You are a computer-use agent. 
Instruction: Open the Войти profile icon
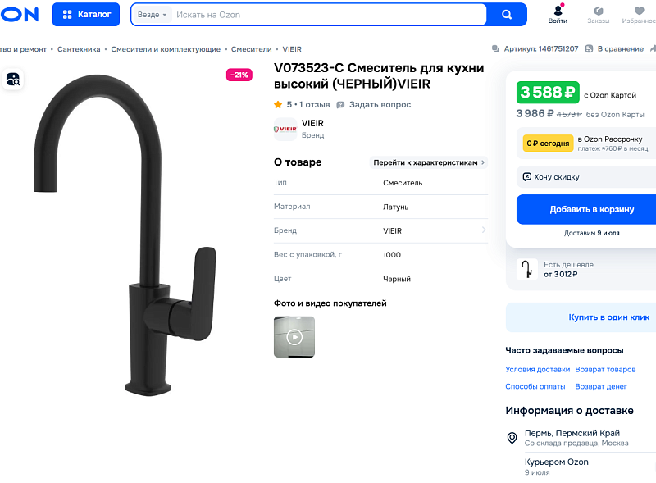click(x=558, y=11)
